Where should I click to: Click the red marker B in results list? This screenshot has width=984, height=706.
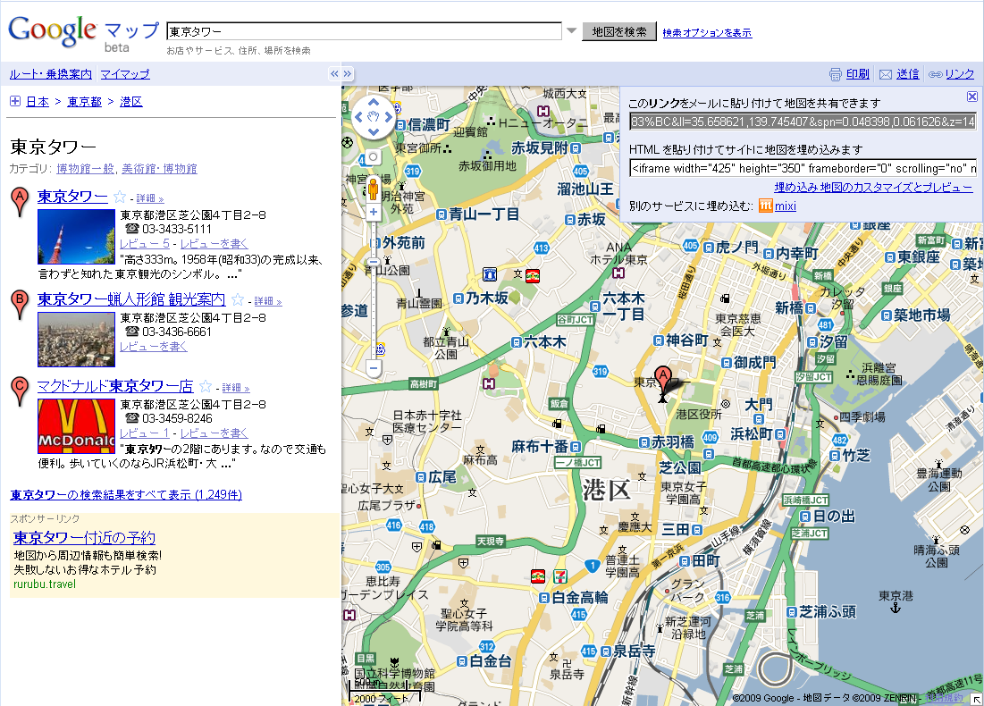20,305
